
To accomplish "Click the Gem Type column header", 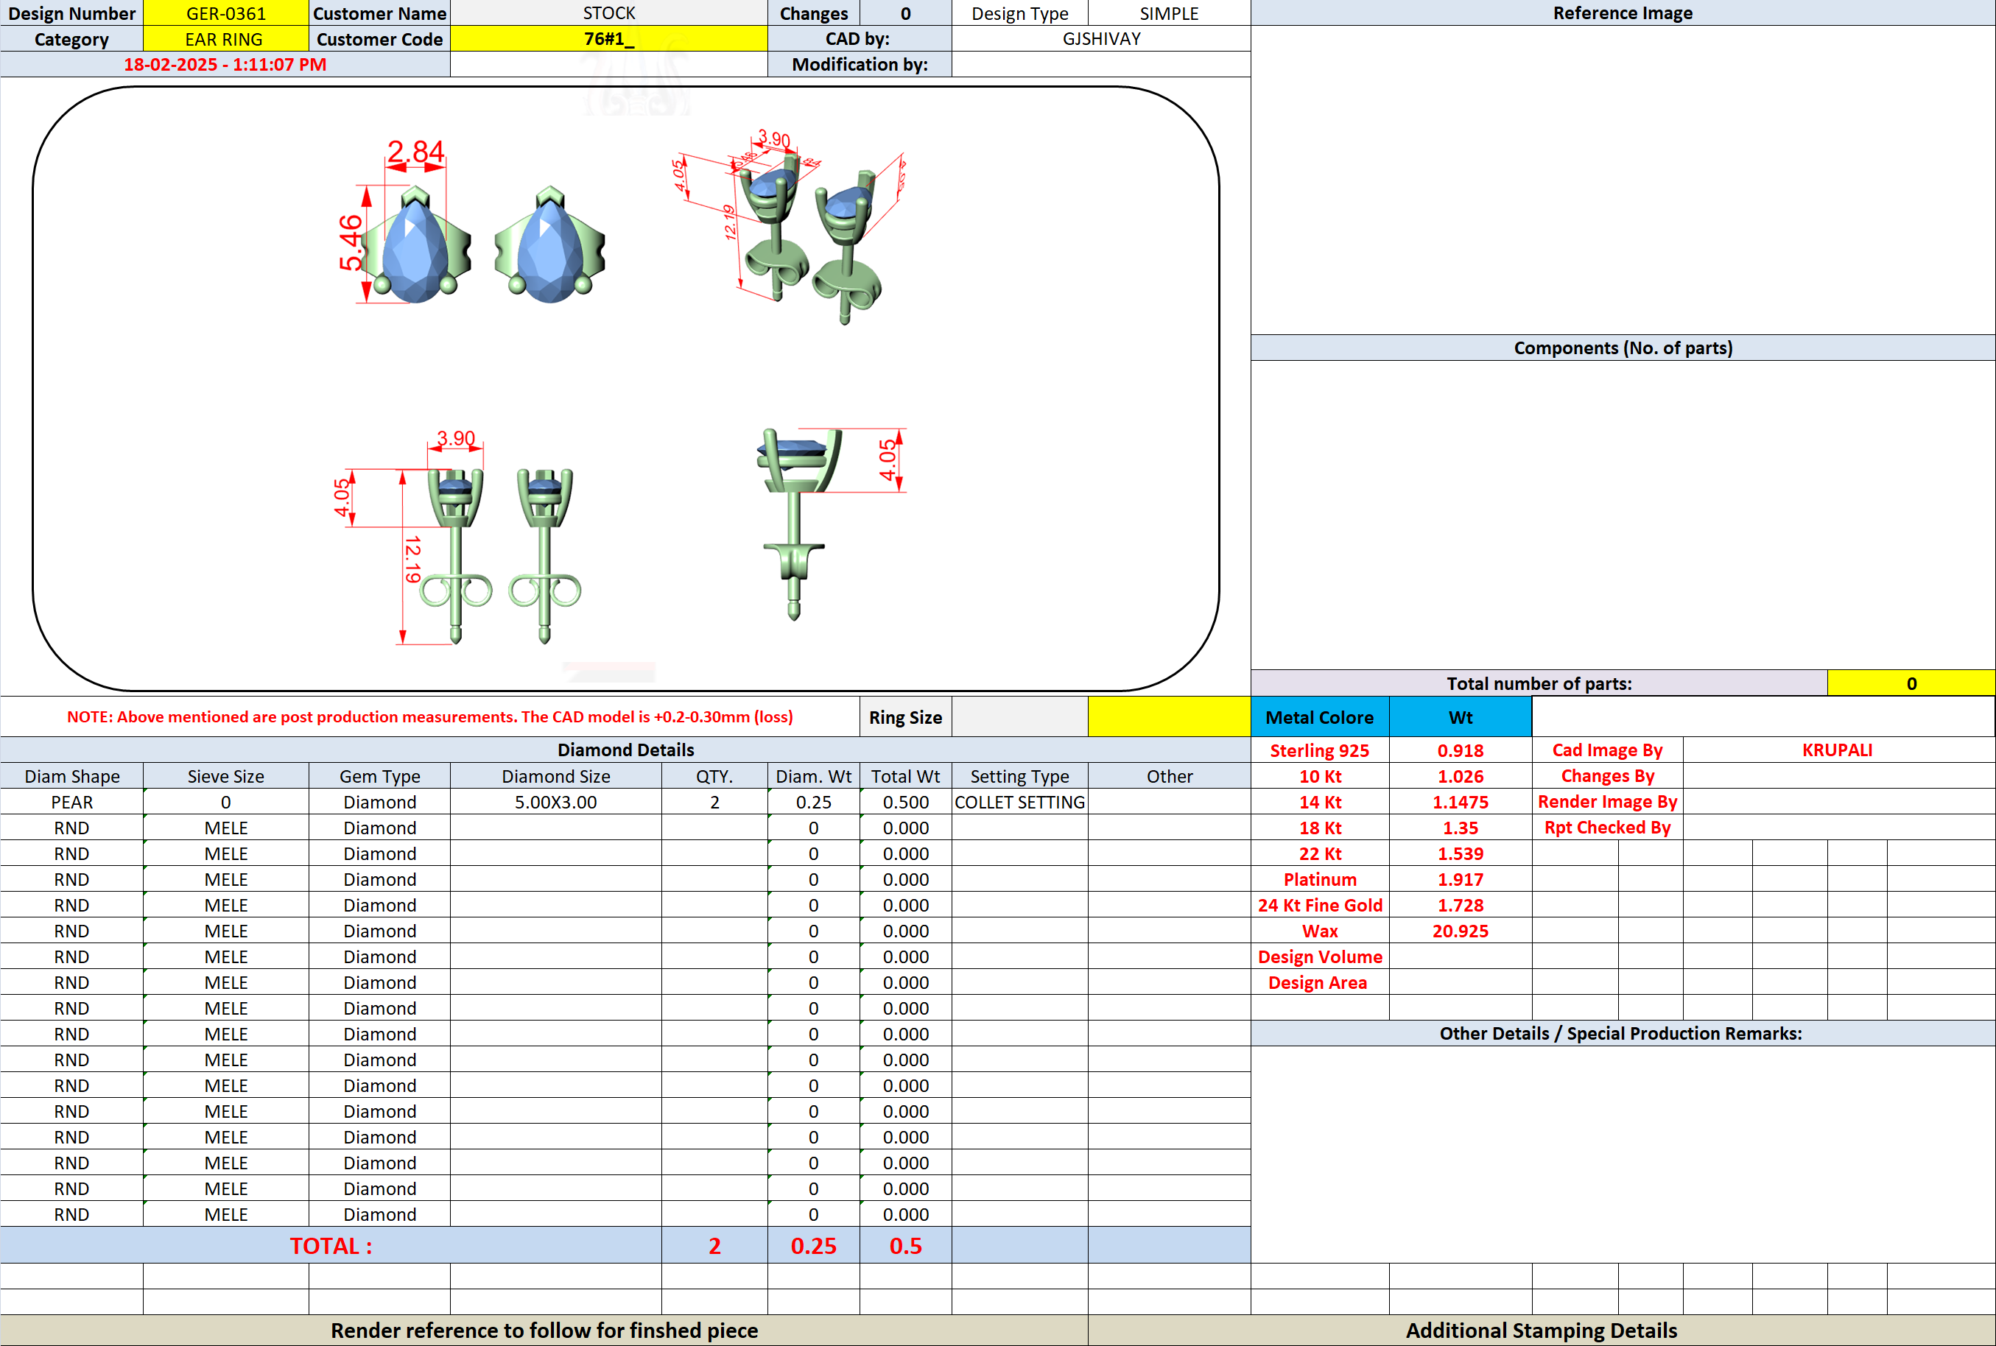I will coord(379,776).
